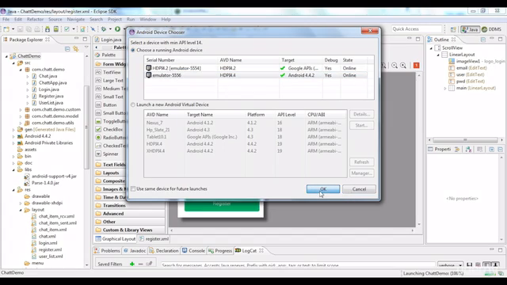Click the Manager... button in device dialog

click(361, 173)
